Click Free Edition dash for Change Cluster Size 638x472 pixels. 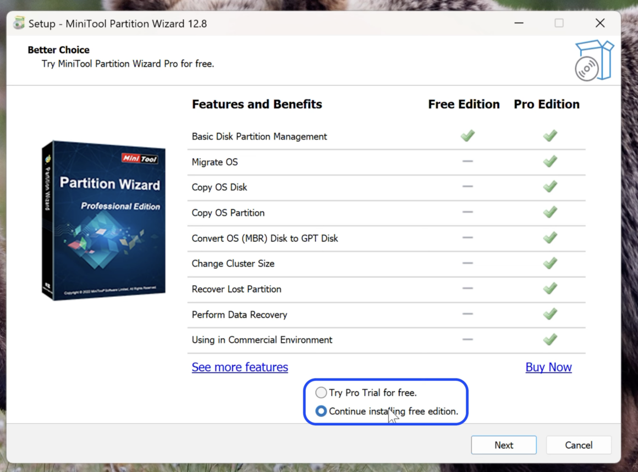[x=468, y=263]
